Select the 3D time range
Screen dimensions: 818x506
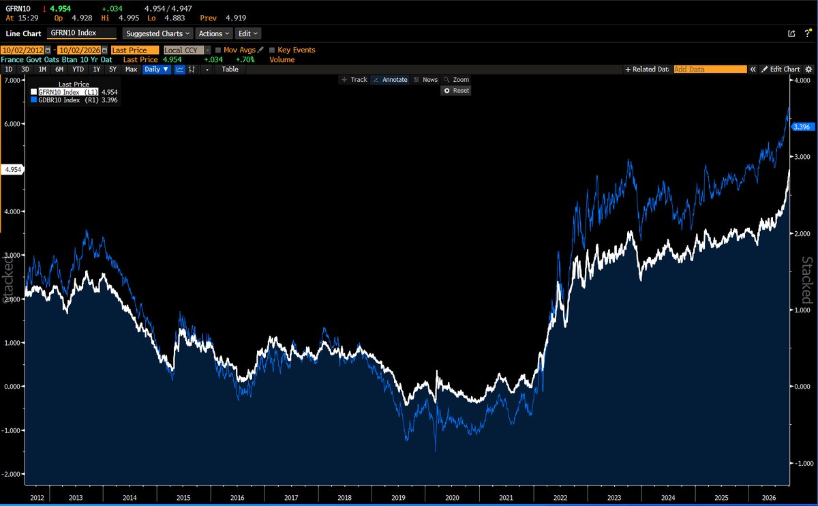[x=25, y=69]
